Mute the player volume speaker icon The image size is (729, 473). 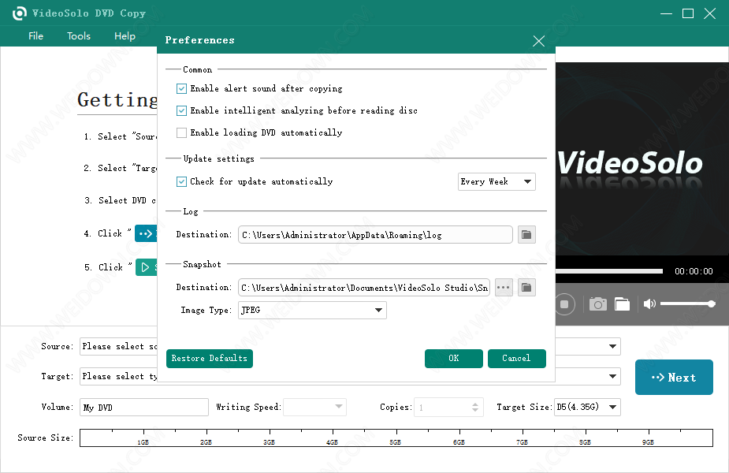(649, 304)
